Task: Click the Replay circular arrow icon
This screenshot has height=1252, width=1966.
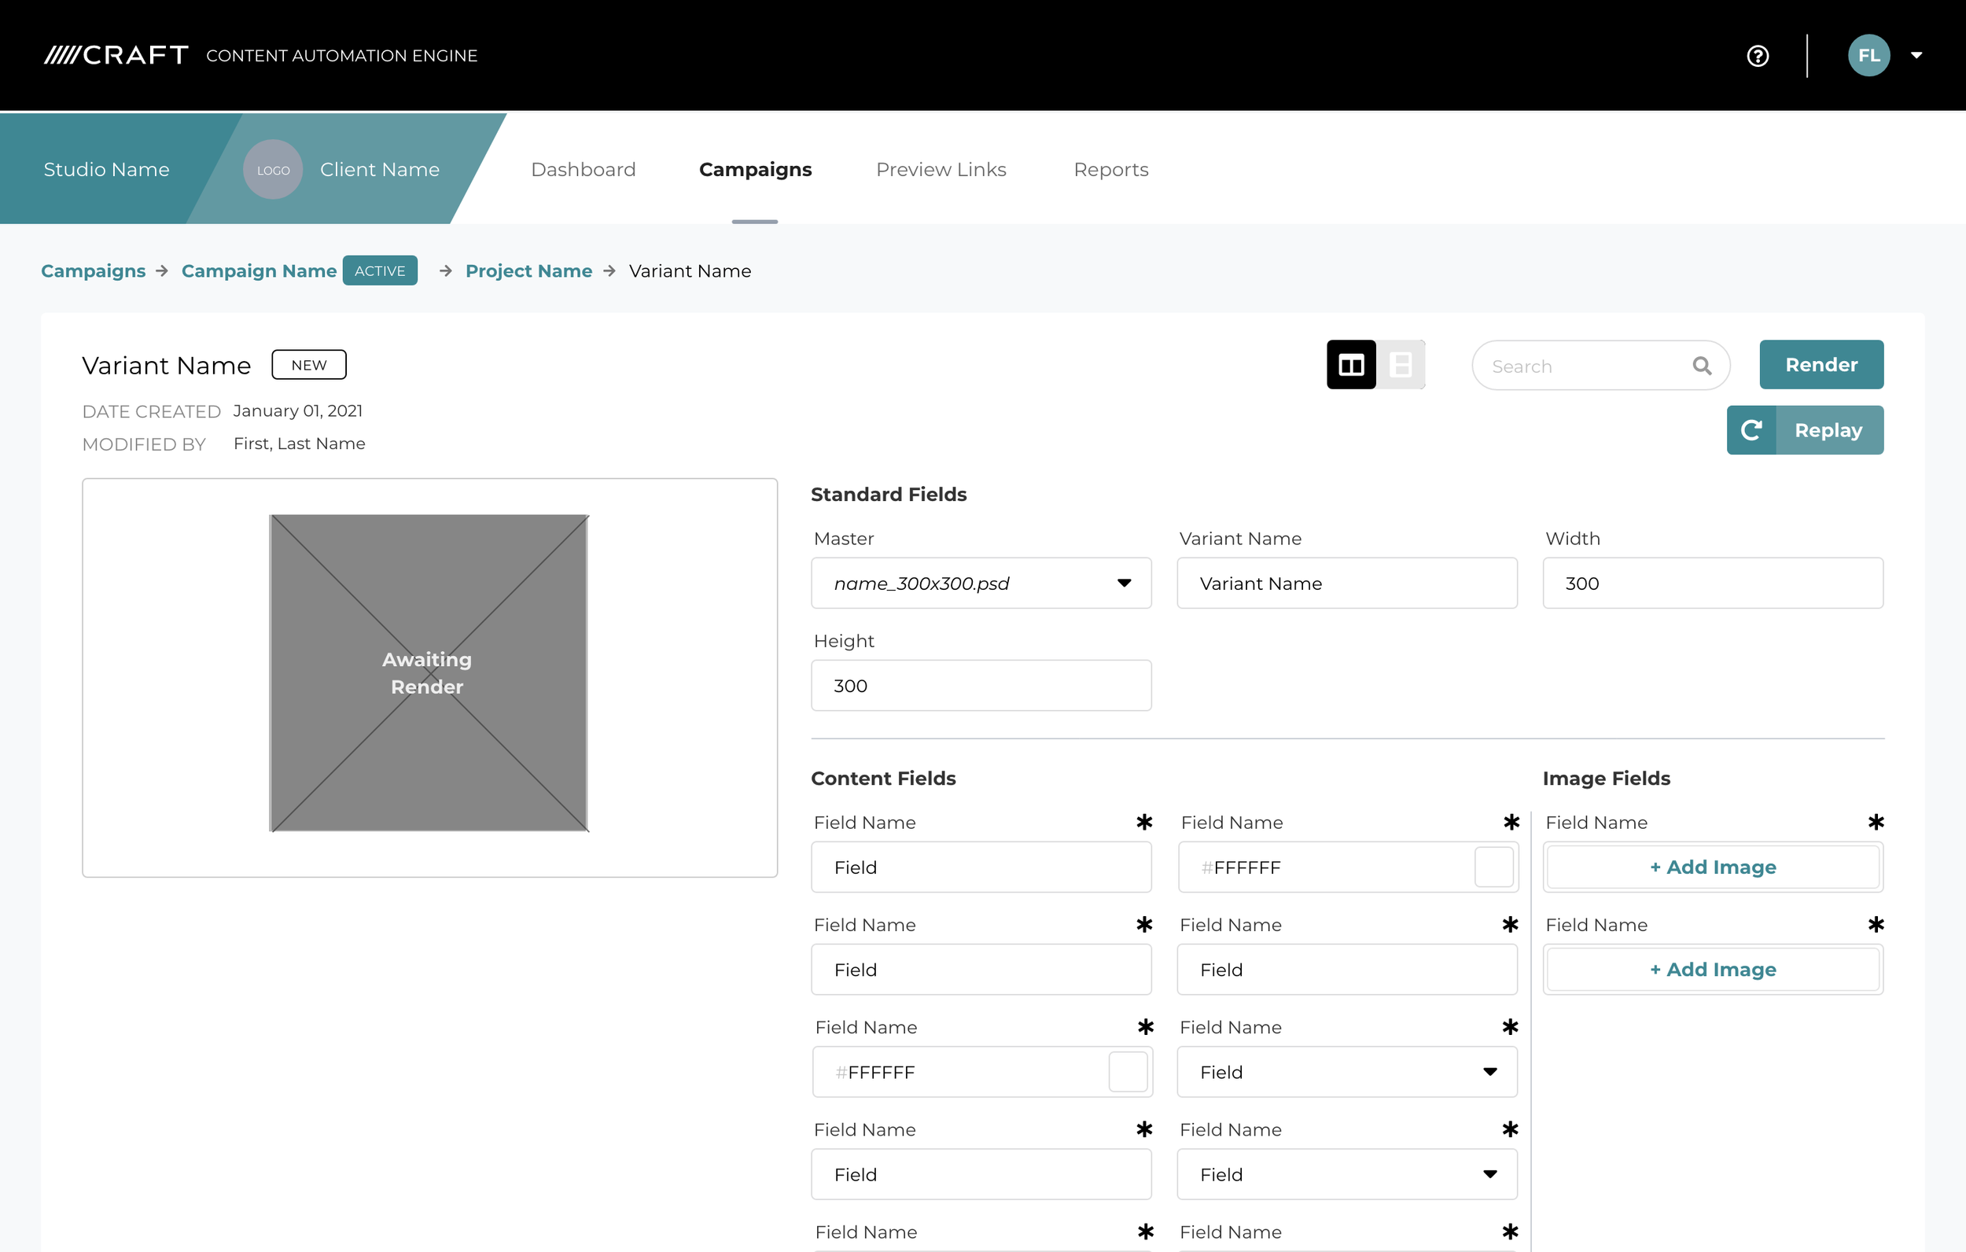Action: click(x=1751, y=430)
